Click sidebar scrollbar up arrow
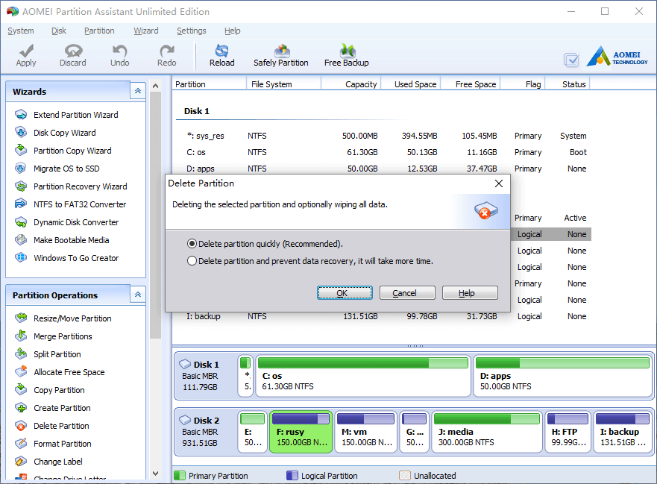Viewport: 657px width, 484px height. tap(155, 86)
